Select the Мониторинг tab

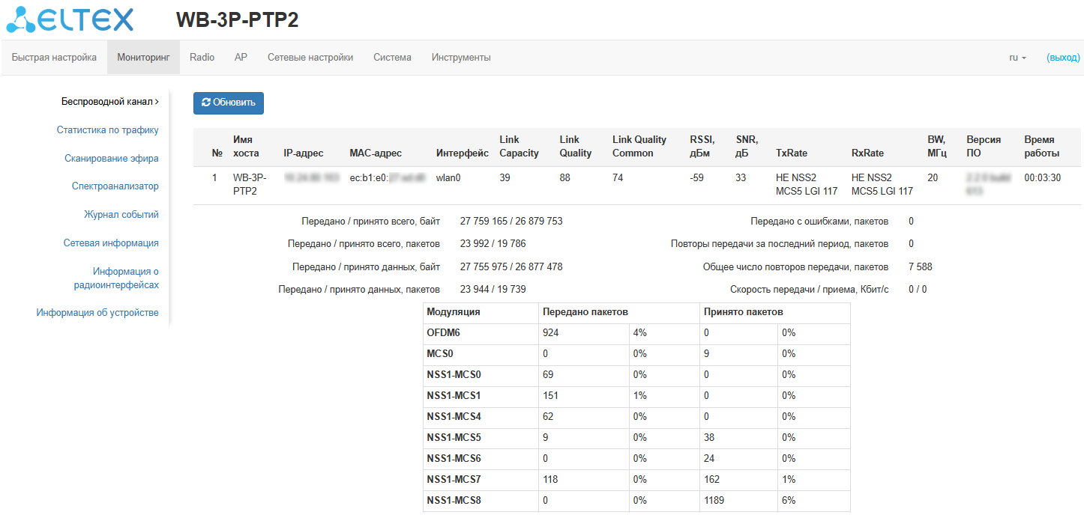143,58
